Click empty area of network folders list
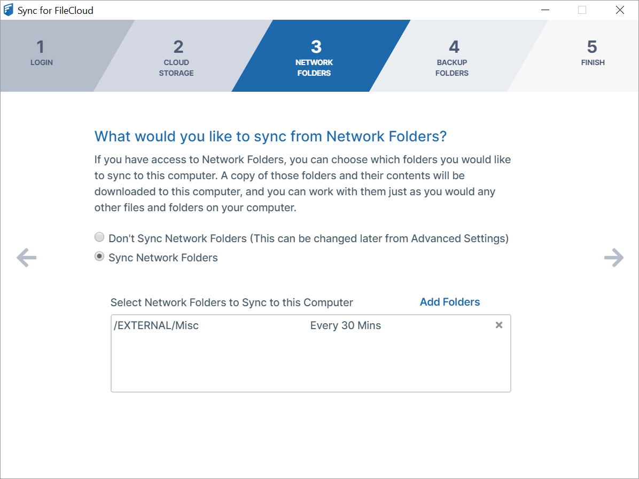Screen dimensions: 639x479 coord(310,365)
